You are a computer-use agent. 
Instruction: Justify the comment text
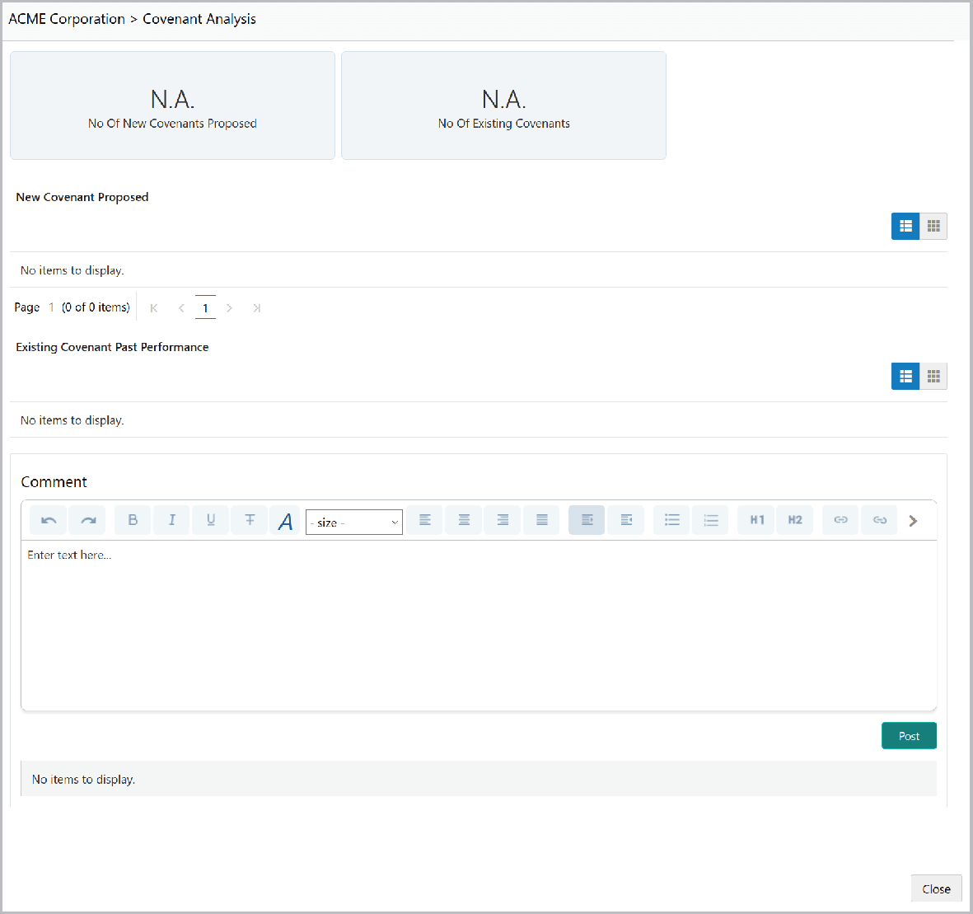click(542, 520)
